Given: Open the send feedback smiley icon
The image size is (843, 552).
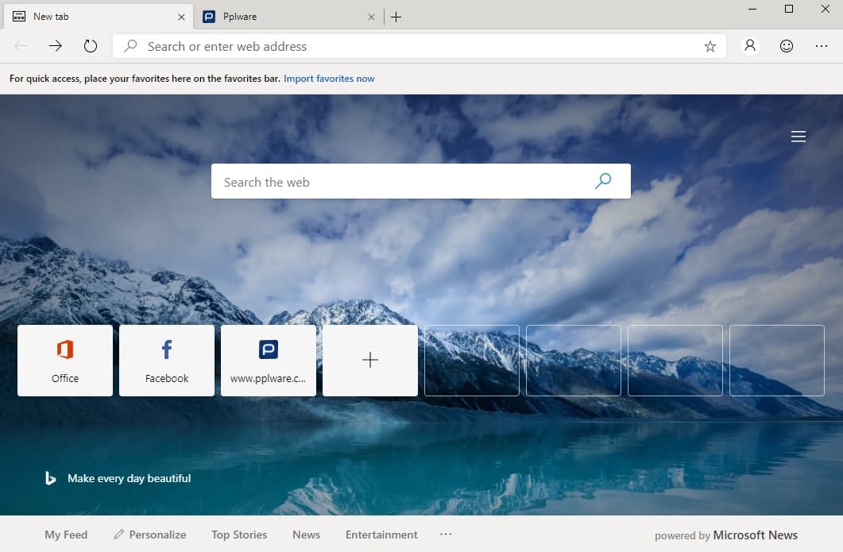Looking at the screenshot, I should [x=786, y=46].
